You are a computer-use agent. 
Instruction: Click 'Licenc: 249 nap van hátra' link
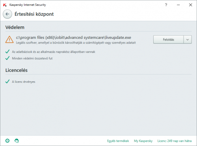[175, 141]
